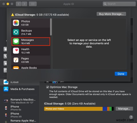The image size is (137, 123).
Task: Select the Apple Books row
Action: click(x=31, y=67)
